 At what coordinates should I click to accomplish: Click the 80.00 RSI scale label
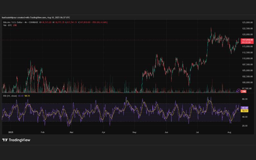(x=245, y=99)
